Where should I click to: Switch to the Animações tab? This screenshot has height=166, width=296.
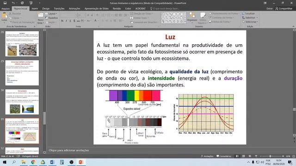pos(74,9)
